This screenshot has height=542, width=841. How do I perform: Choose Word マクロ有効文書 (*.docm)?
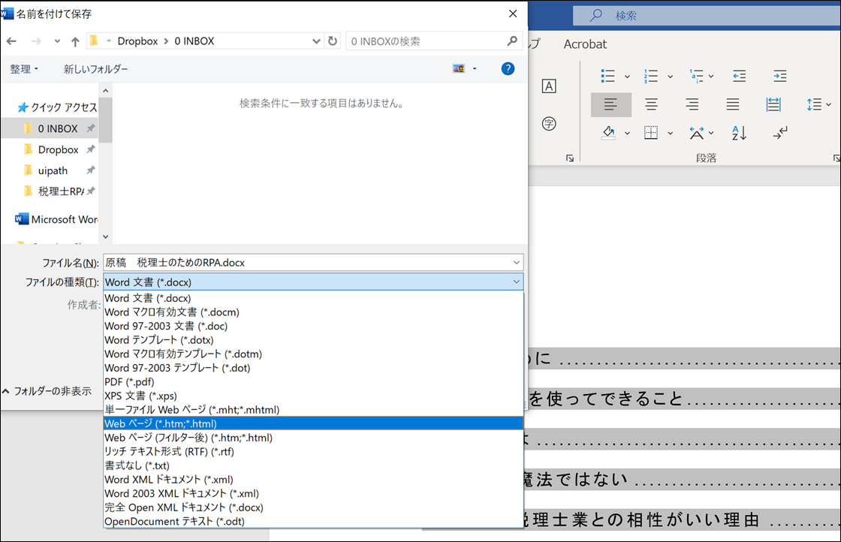pyautogui.click(x=313, y=312)
